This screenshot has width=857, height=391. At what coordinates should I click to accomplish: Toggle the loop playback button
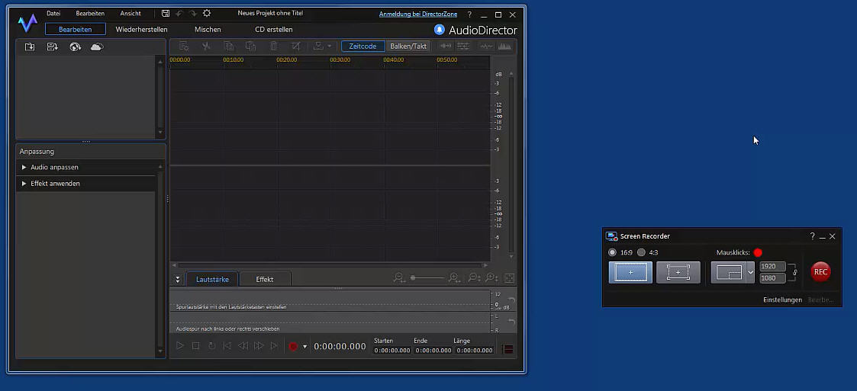click(x=211, y=346)
